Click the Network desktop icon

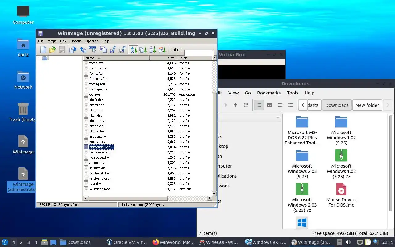click(x=23, y=80)
